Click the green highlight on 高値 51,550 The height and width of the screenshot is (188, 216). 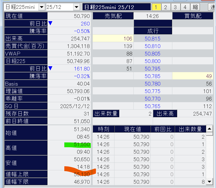(x=78, y=145)
